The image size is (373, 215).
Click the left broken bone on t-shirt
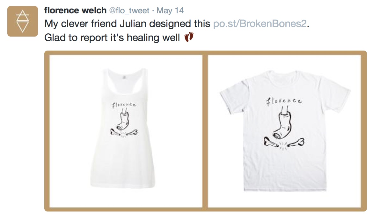point(271,142)
